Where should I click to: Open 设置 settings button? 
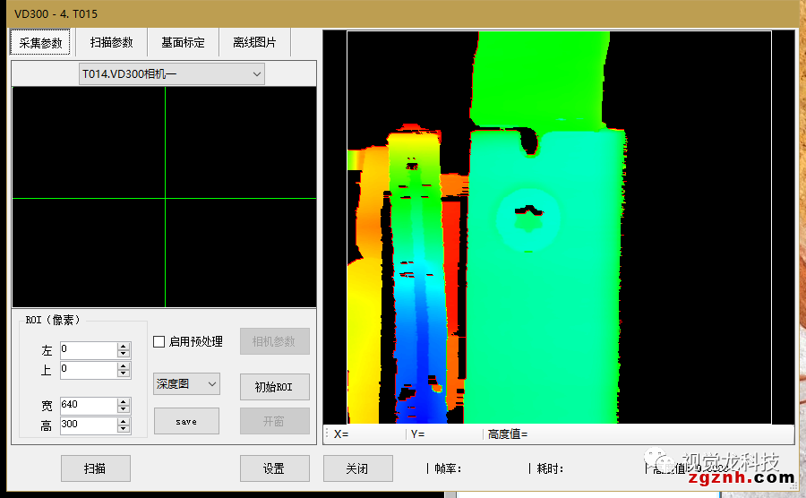pos(274,468)
